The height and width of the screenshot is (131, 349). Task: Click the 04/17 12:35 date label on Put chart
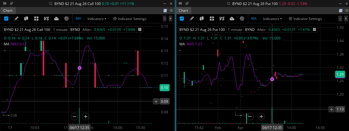coord(272,128)
